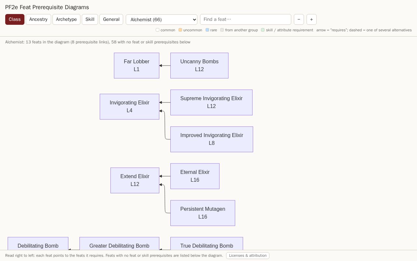Click the True Debilitating Bomb node
Viewport: 417px width, 261px height.
207,244
